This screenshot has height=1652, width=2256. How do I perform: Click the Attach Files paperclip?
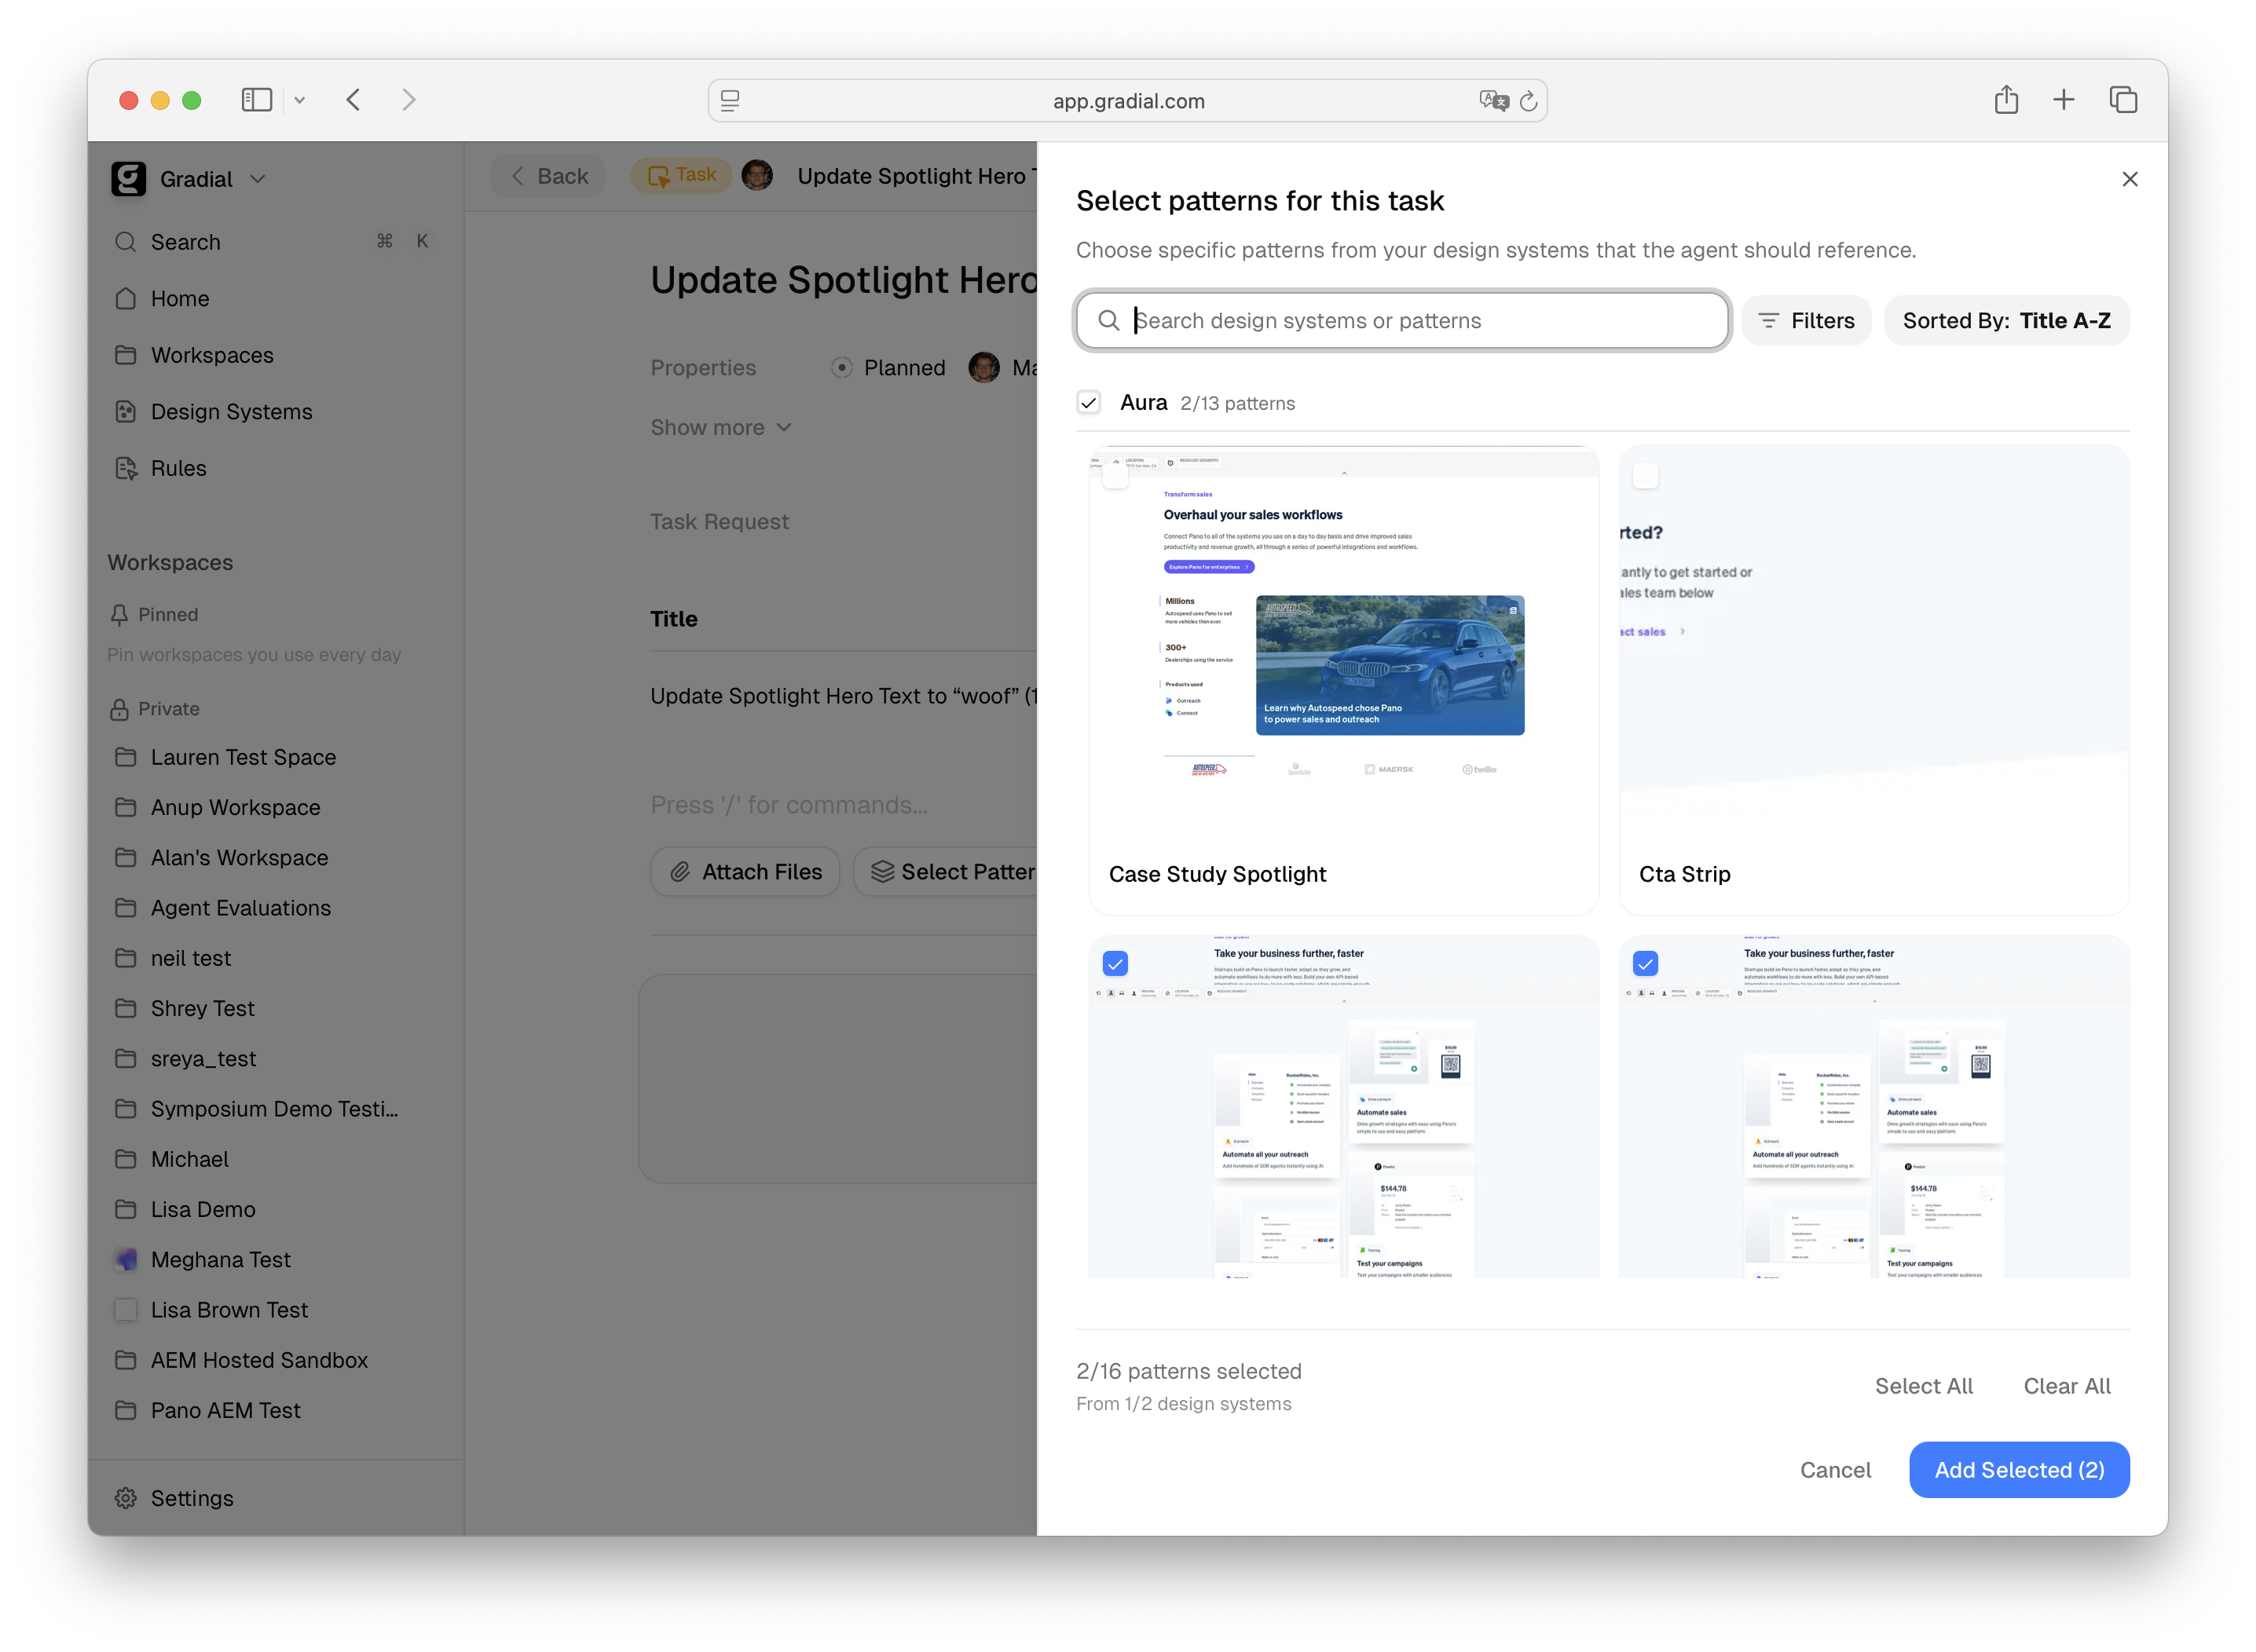pyautogui.click(x=679, y=871)
